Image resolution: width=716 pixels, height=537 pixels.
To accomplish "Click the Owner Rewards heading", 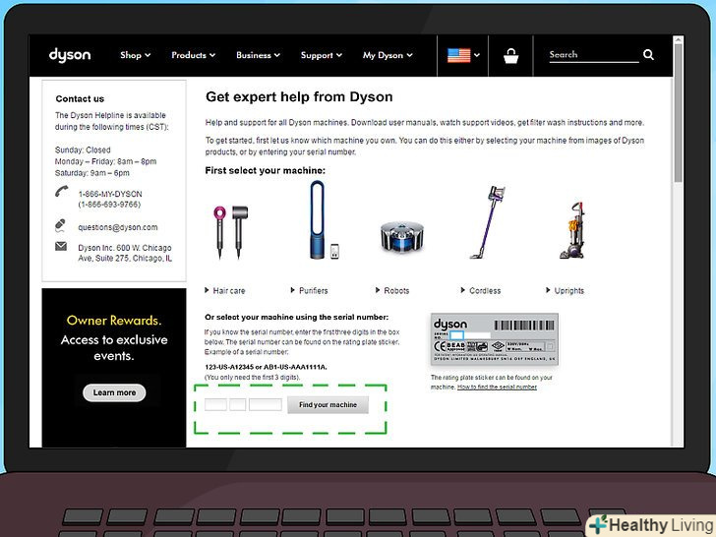I will click(x=114, y=321).
